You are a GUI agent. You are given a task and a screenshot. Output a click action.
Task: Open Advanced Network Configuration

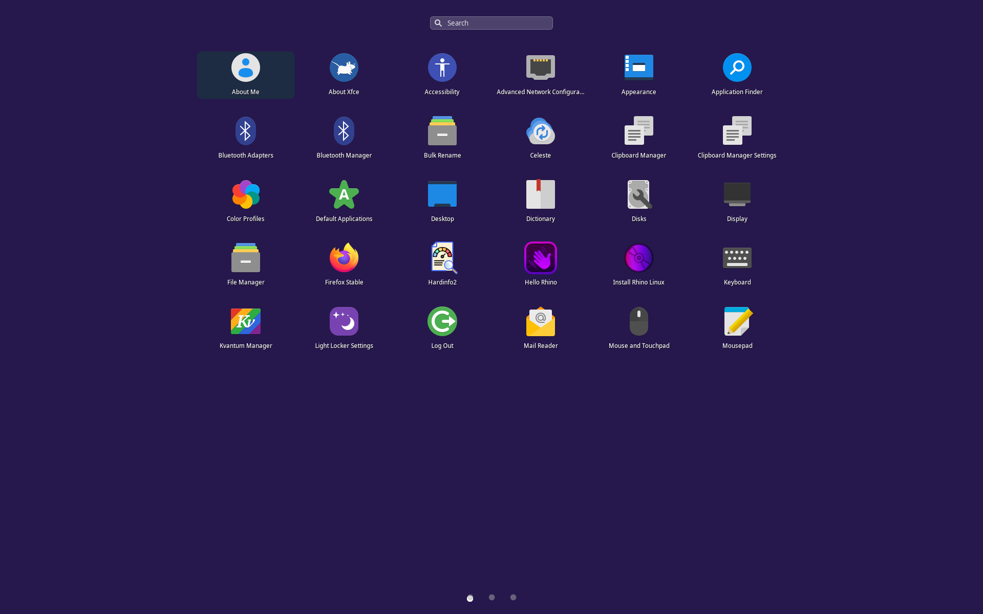pyautogui.click(x=541, y=68)
